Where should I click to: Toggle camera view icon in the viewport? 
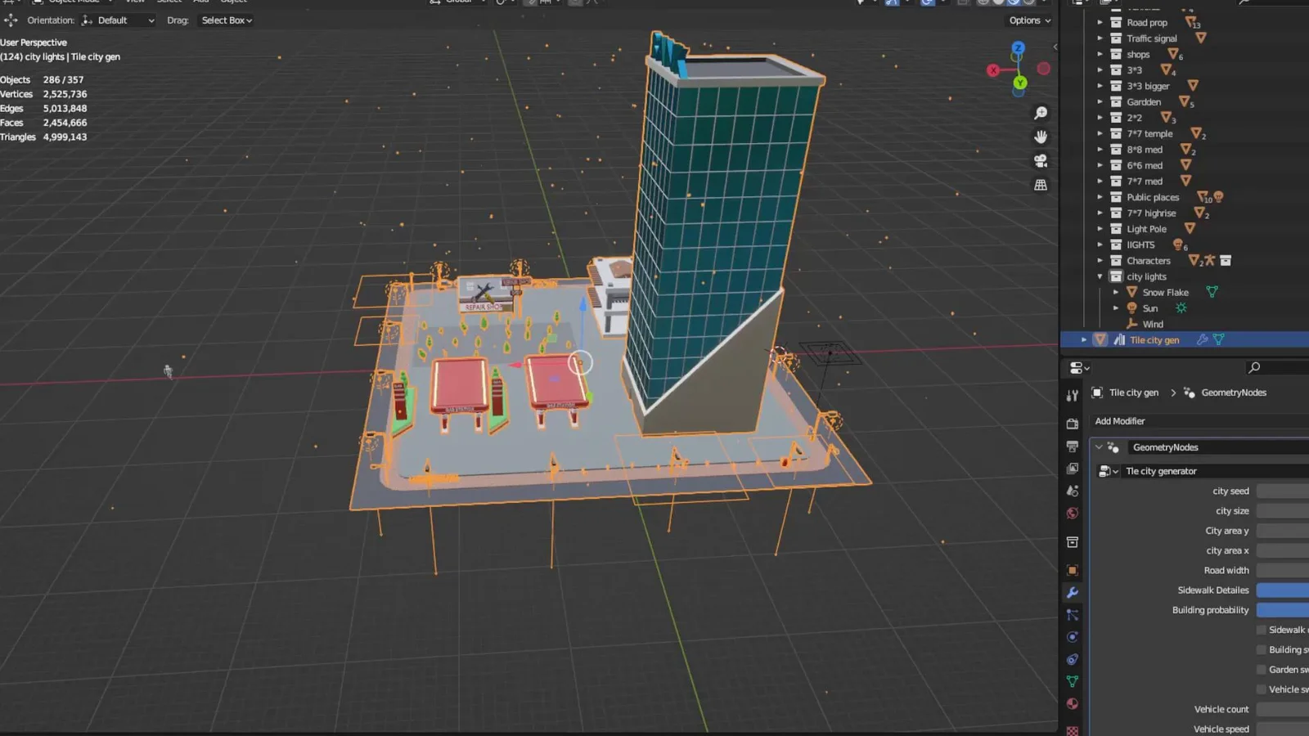[x=1041, y=161]
